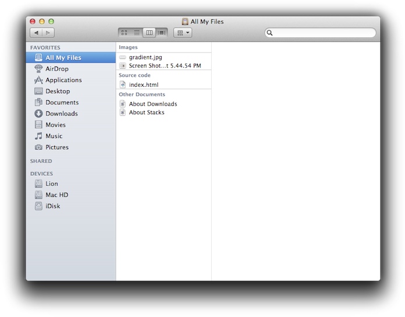405x317 pixels.
Task: Click the About Downloads document icon
Action: coord(123,104)
